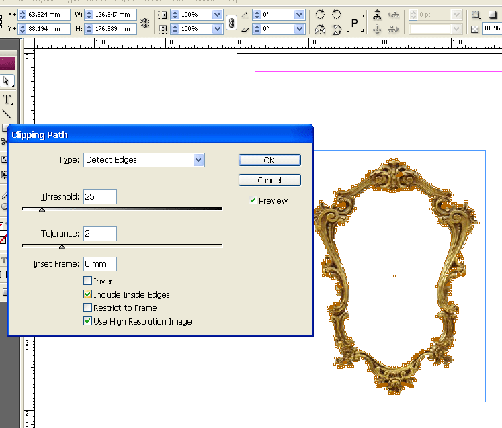
Task: Enable the Invert checkbox
Action: 87,281
